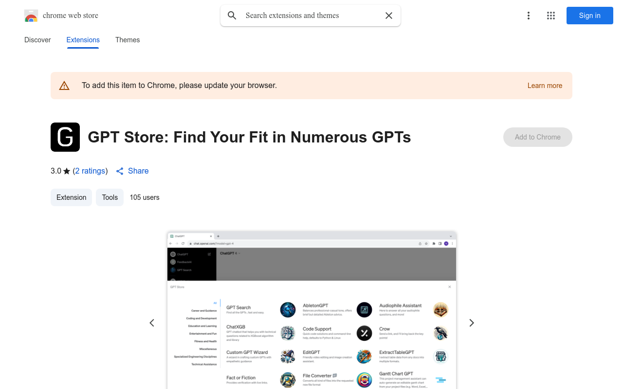The width and height of the screenshot is (623, 389).
Task: Show the next screenshot with the right chevron
Action: (471, 322)
